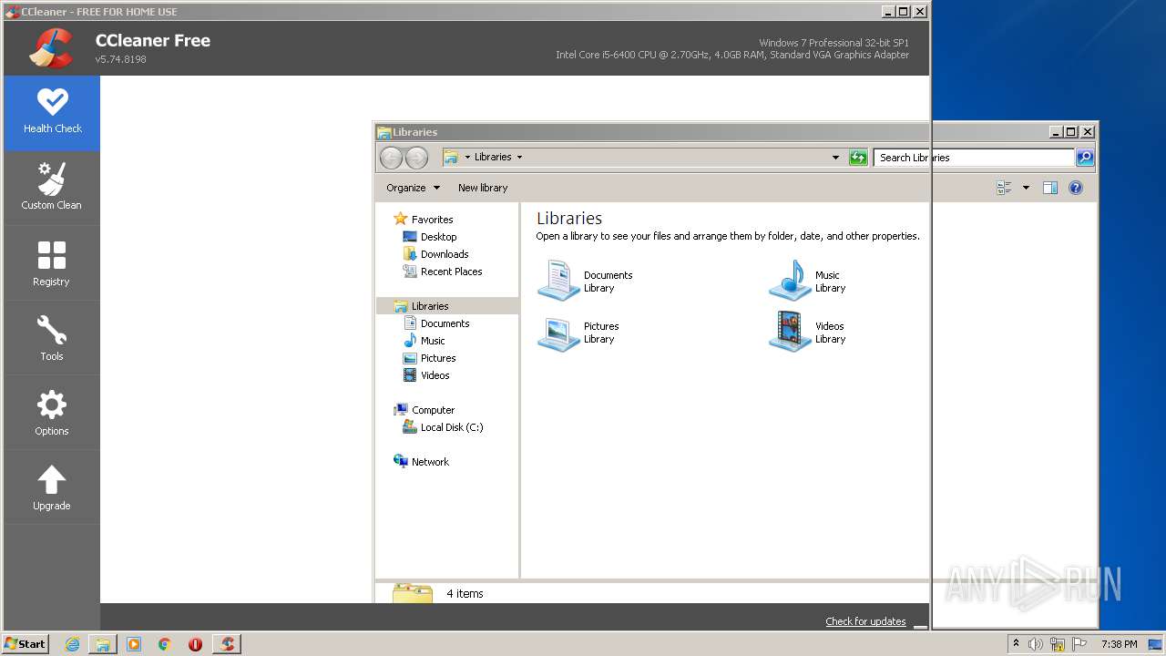This screenshot has height=656, width=1166.
Task: Select Libraries in navigation pane
Action: pos(447,306)
